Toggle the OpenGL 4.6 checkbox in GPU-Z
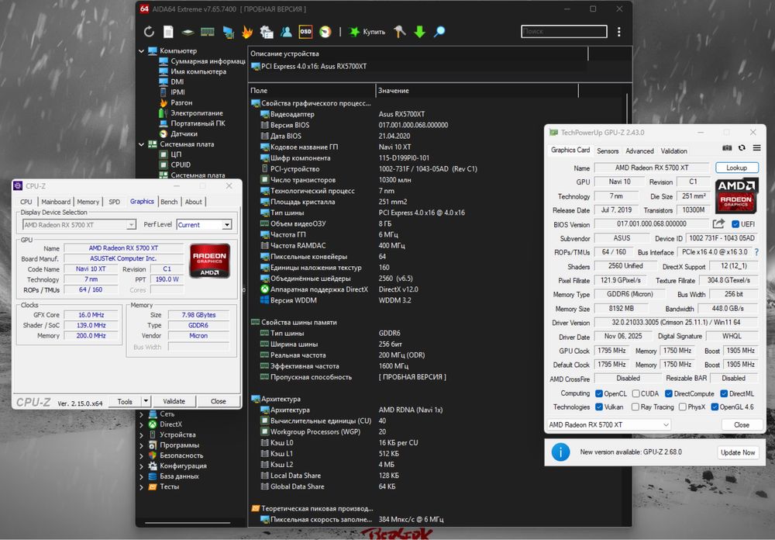 click(715, 407)
